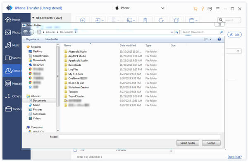This screenshot has width=248, height=162.
Task: Open the Organize dropdown menu
Action: click(x=32, y=39)
